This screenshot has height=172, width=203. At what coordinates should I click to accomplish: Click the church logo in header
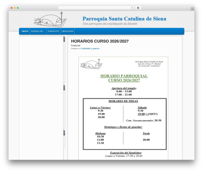[50, 20]
